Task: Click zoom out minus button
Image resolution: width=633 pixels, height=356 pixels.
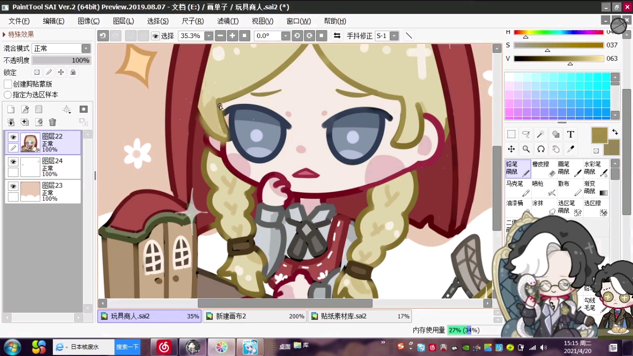Action: (x=220, y=36)
